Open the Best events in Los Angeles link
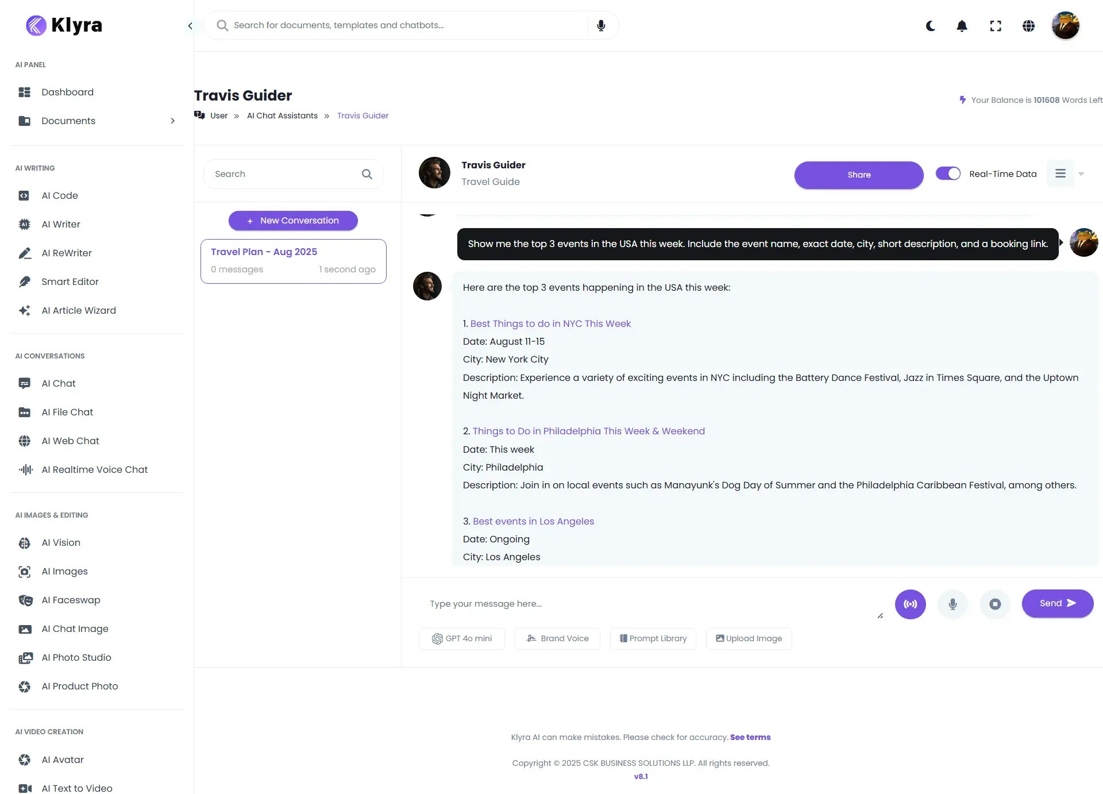The height and width of the screenshot is (794, 1103). [x=533, y=521]
